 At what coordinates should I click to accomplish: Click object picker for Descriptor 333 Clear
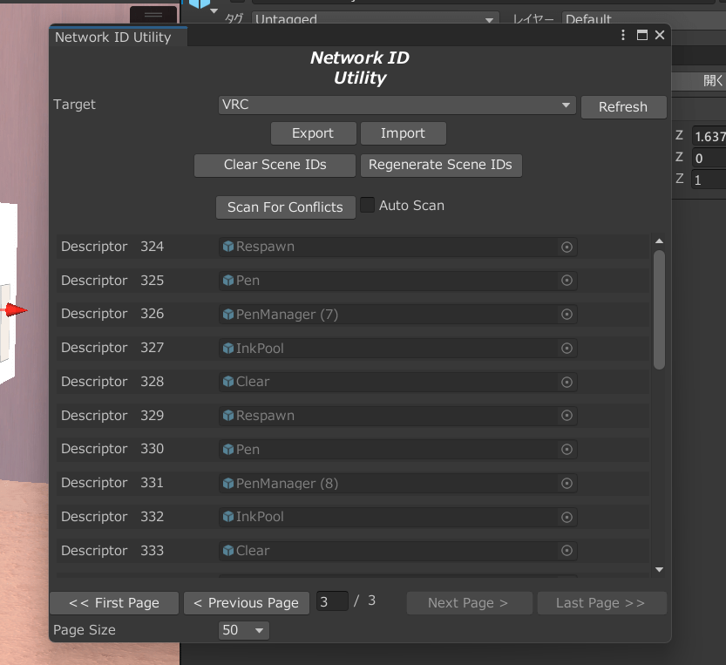pos(567,551)
